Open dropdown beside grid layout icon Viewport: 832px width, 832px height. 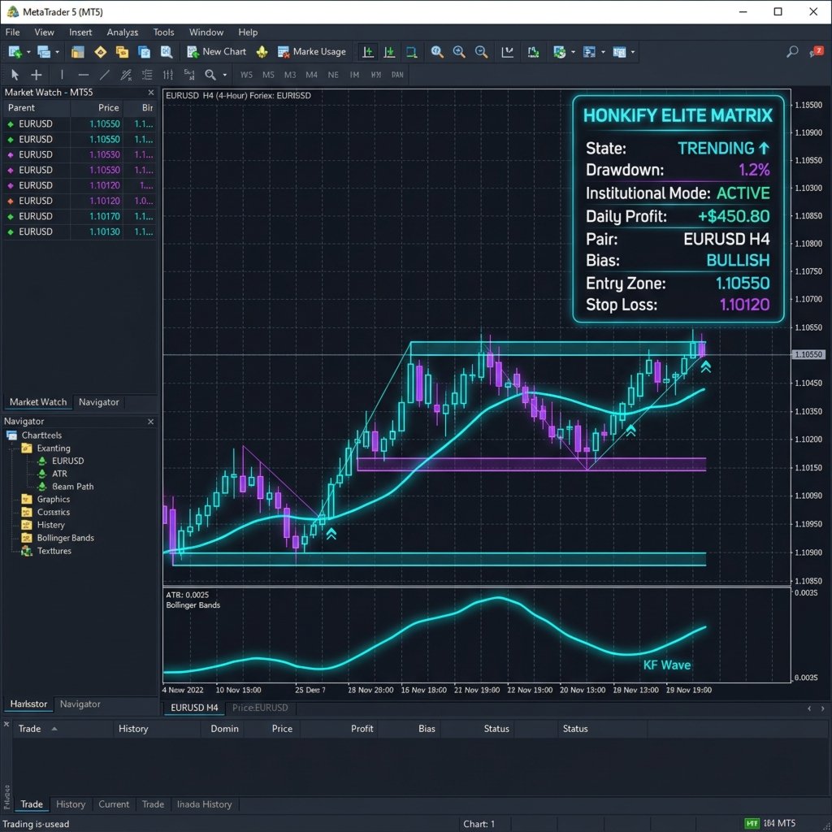[x=633, y=52]
